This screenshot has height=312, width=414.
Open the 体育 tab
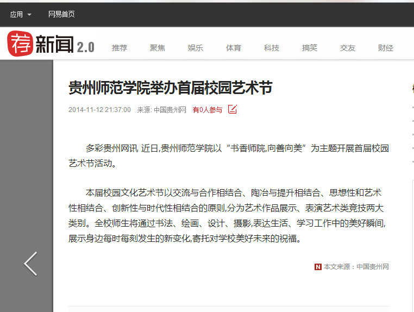234,48
